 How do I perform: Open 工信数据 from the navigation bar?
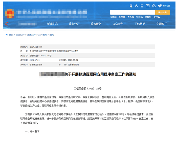(x=140, y=24)
